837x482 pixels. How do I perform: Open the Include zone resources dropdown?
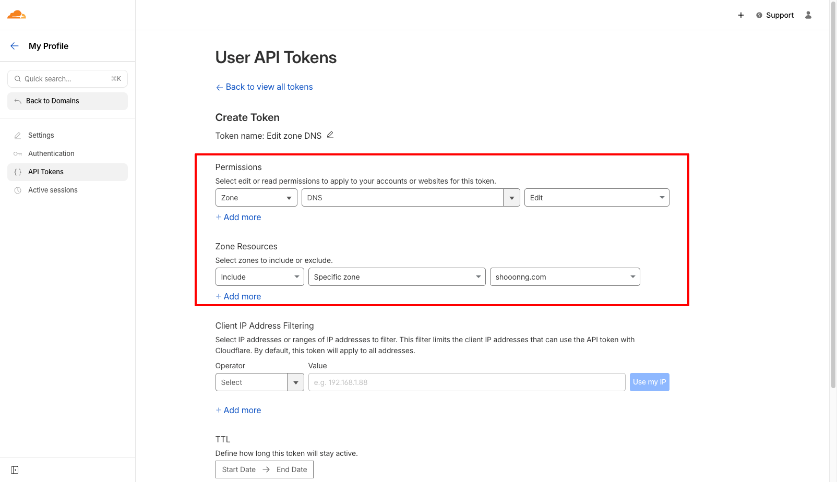click(x=260, y=277)
